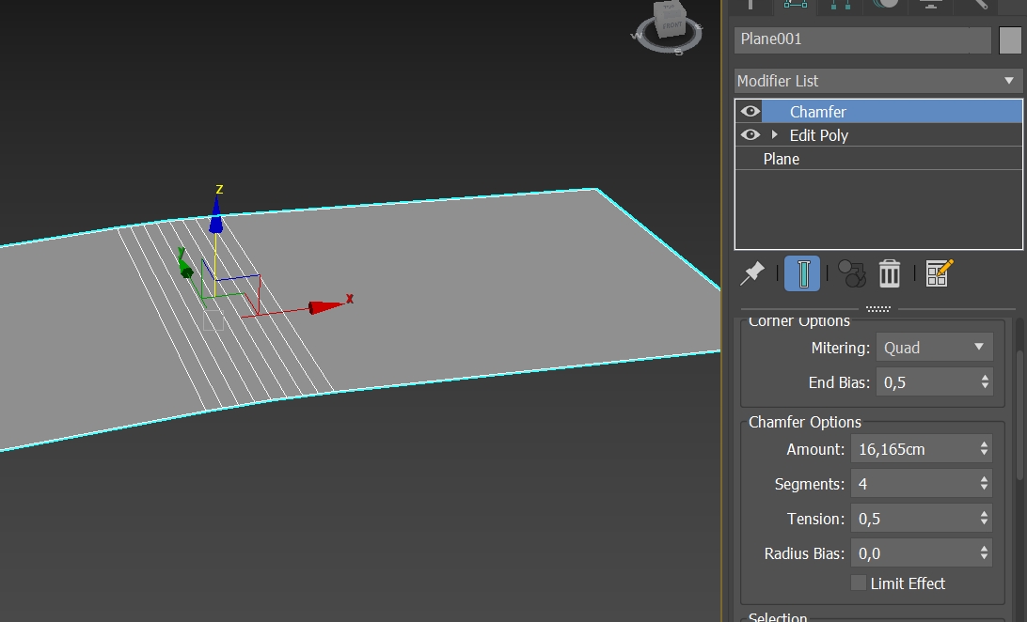Click the object color swatch beside Plane001
Screen dimensions: 1027x622
coord(1013,39)
